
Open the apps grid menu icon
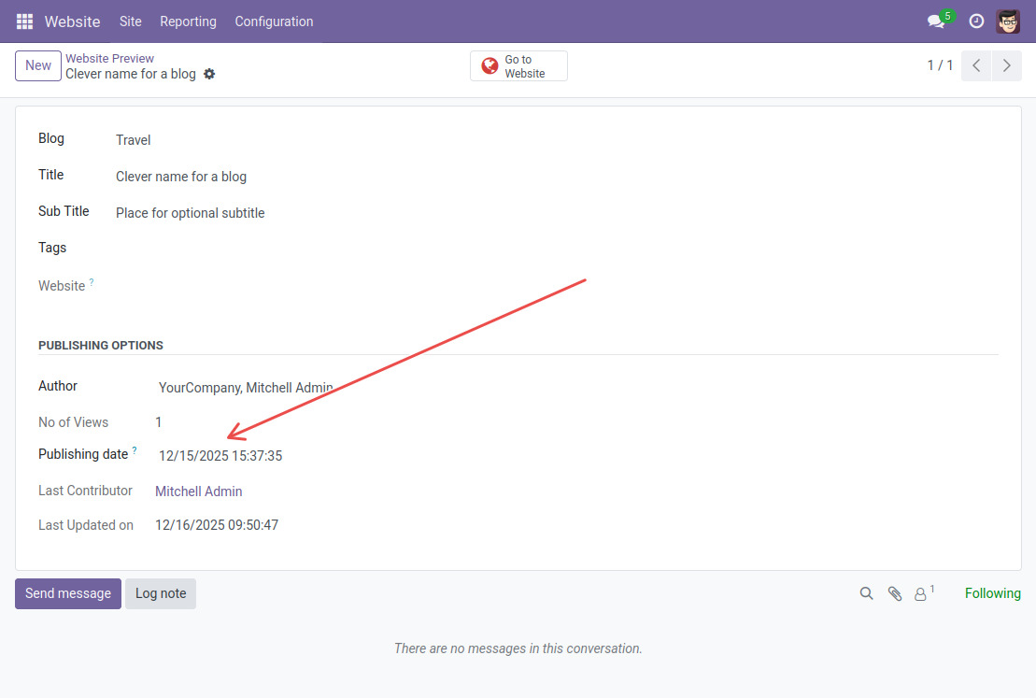click(24, 21)
